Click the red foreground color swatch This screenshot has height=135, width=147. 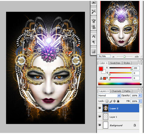[101, 69]
